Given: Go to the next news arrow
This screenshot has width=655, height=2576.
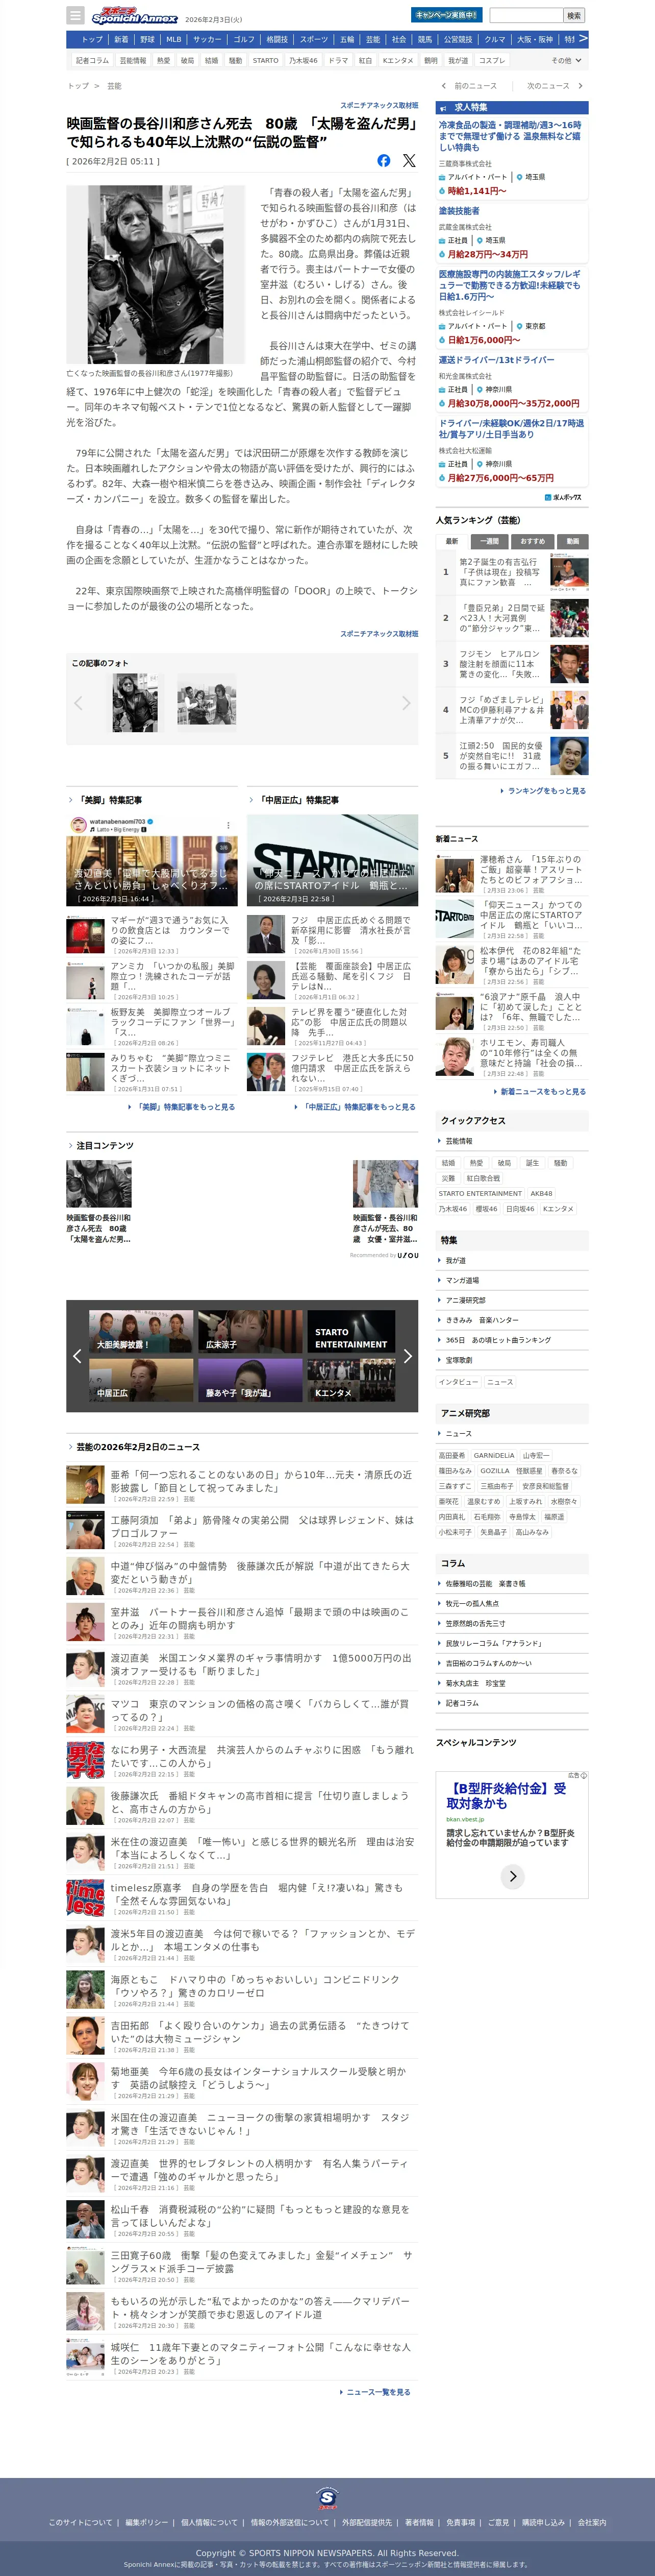Looking at the screenshot, I should 580,86.
